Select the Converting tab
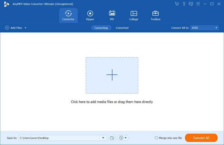This screenshot has width=224, height=145. click(x=101, y=28)
